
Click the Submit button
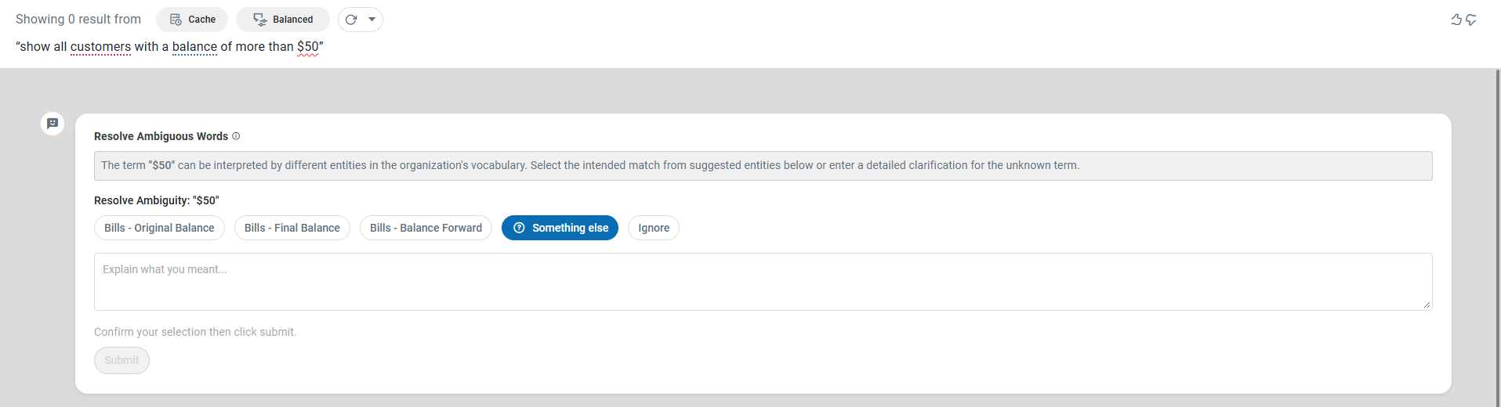point(121,360)
